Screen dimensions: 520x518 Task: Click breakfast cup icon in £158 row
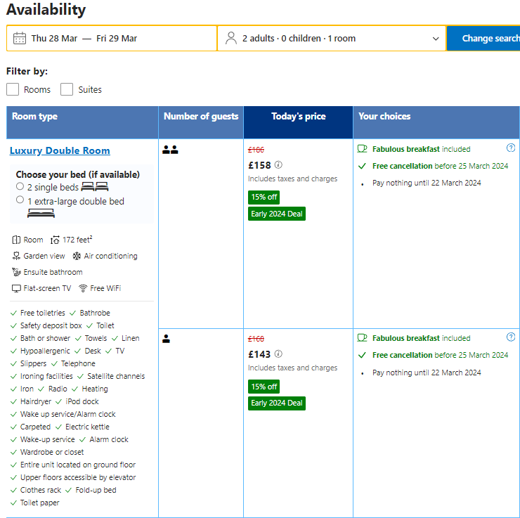pyautogui.click(x=362, y=148)
